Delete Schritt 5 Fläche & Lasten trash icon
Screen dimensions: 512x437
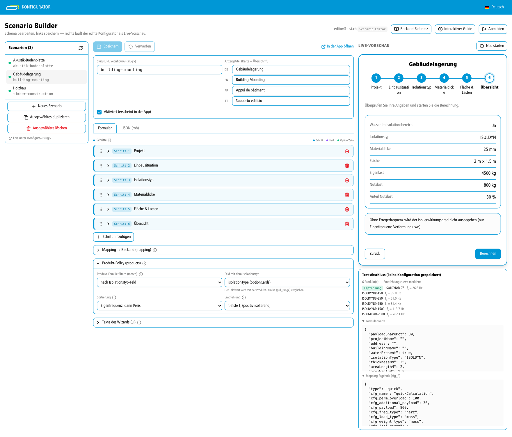tap(347, 209)
